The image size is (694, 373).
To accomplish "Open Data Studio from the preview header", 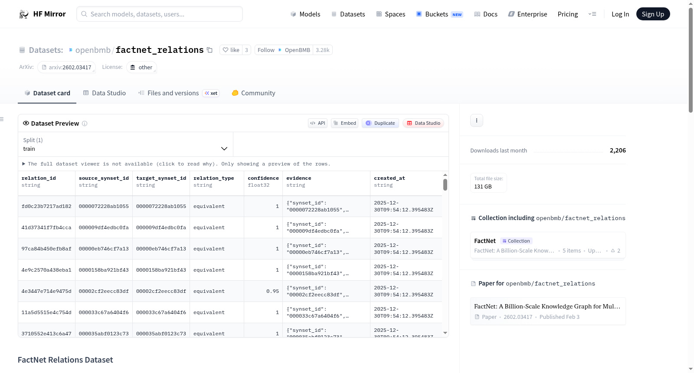I will pos(423,123).
